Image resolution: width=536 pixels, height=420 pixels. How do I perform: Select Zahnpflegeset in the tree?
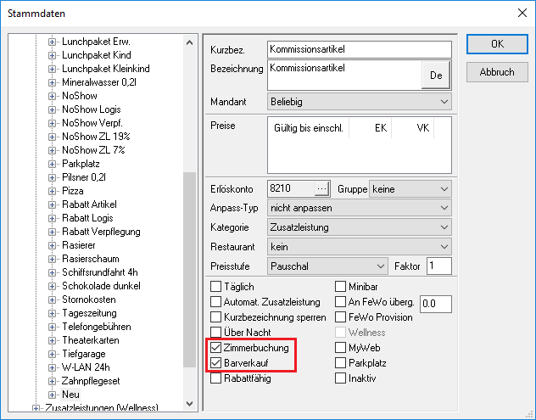tap(91, 381)
